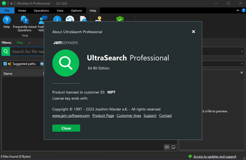246x160 pixels.
Task: Open the Customer Area link
Action: [129, 115]
